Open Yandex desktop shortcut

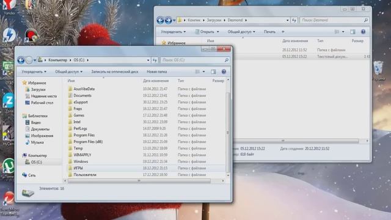click(x=9, y=7)
